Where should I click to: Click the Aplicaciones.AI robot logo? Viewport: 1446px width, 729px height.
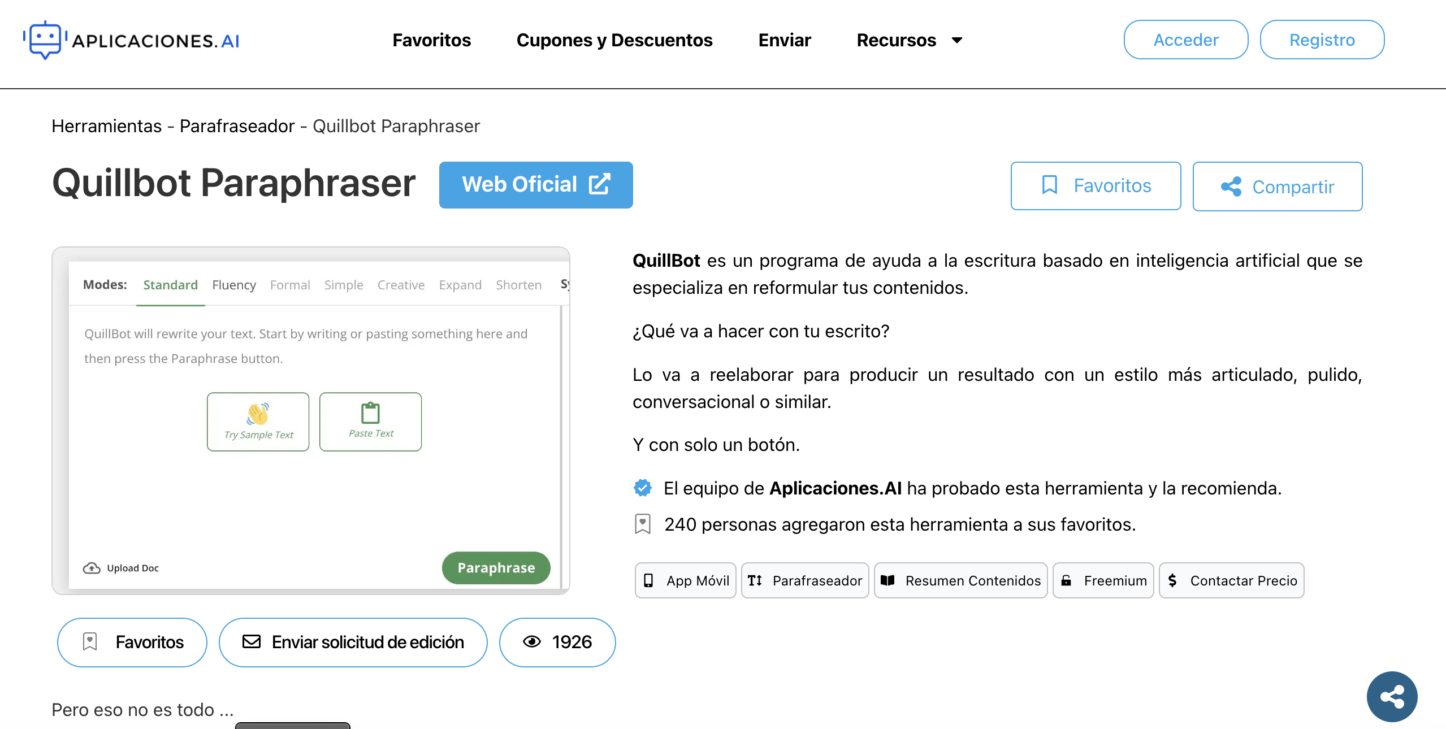(44, 40)
